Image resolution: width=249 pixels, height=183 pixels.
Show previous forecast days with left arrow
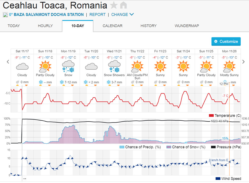coord(8,62)
